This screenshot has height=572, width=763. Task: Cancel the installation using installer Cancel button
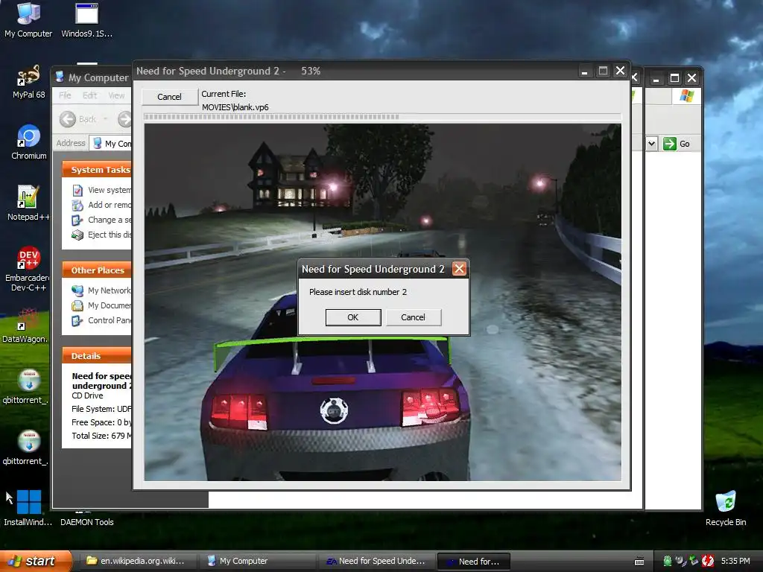[x=169, y=97]
